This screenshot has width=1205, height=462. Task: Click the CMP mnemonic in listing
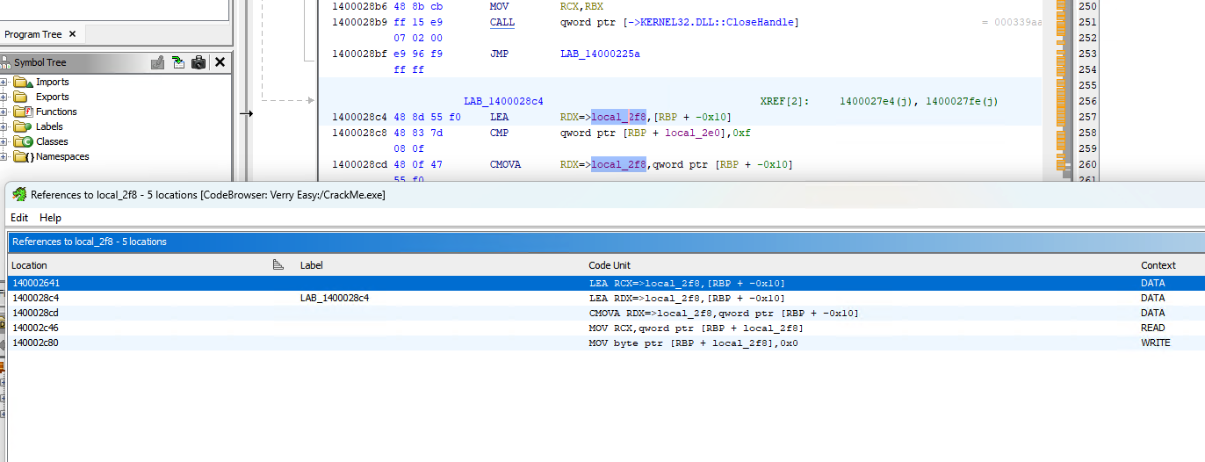(499, 133)
